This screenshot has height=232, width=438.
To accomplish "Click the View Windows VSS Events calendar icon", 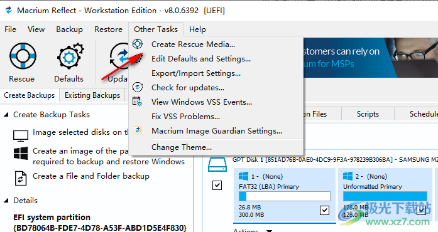I will [138, 102].
